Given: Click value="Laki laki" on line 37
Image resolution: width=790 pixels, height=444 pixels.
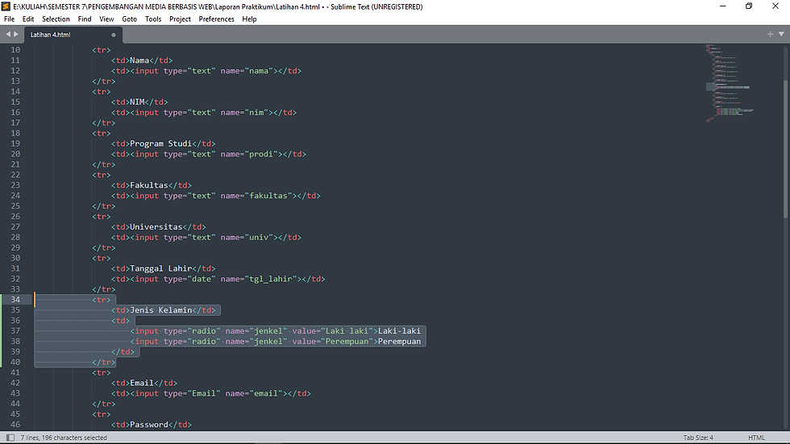Looking at the screenshot, I should [x=332, y=331].
